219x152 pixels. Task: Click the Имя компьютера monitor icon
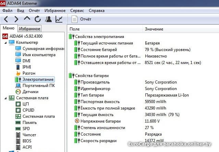[x=18, y=55]
